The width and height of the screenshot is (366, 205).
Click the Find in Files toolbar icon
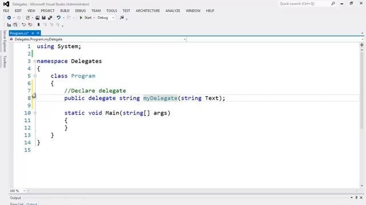pos(122,18)
